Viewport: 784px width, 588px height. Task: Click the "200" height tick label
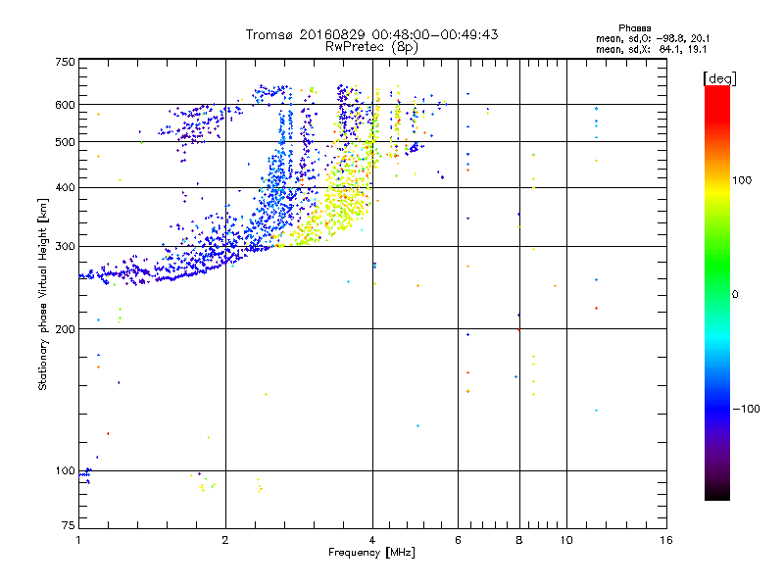tap(65, 329)
